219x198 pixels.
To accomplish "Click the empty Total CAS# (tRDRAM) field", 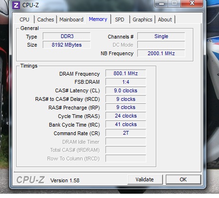I will [125, 150].
